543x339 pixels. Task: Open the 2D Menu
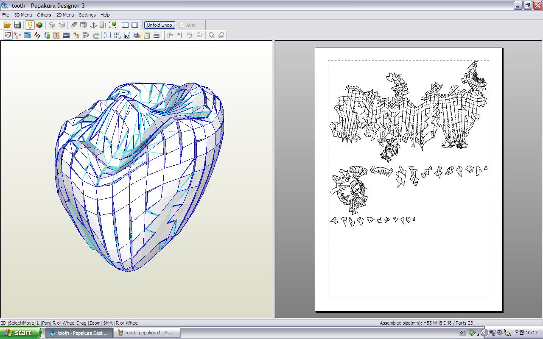pyautogui.click(x=65, y=15)
